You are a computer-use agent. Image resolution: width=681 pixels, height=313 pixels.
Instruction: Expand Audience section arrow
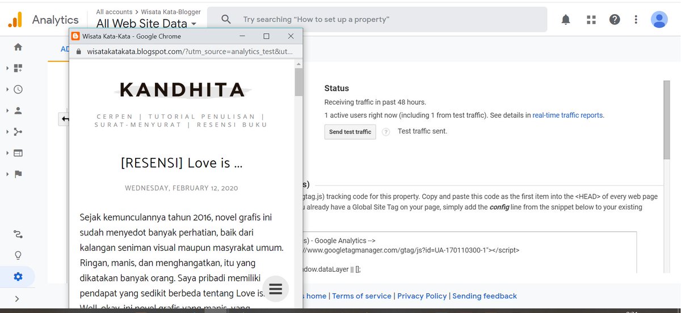[7, 110]
